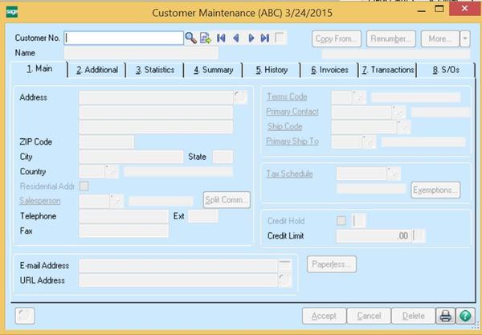
Task: Go to the next customer record
Action: [x=251, y=38]
